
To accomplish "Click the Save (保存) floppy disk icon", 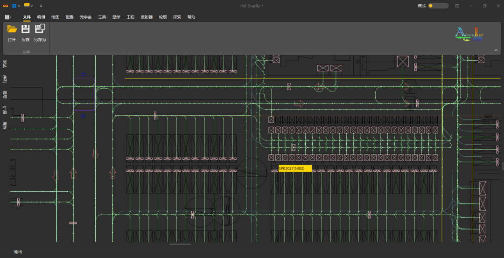I will coord(26,29).
